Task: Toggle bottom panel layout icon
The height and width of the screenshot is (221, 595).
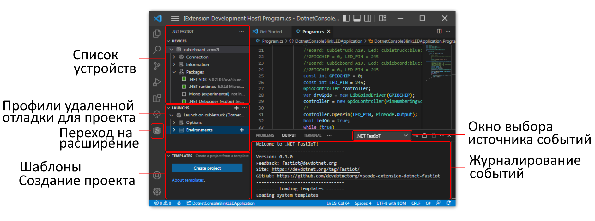Action: pos(357,18)
